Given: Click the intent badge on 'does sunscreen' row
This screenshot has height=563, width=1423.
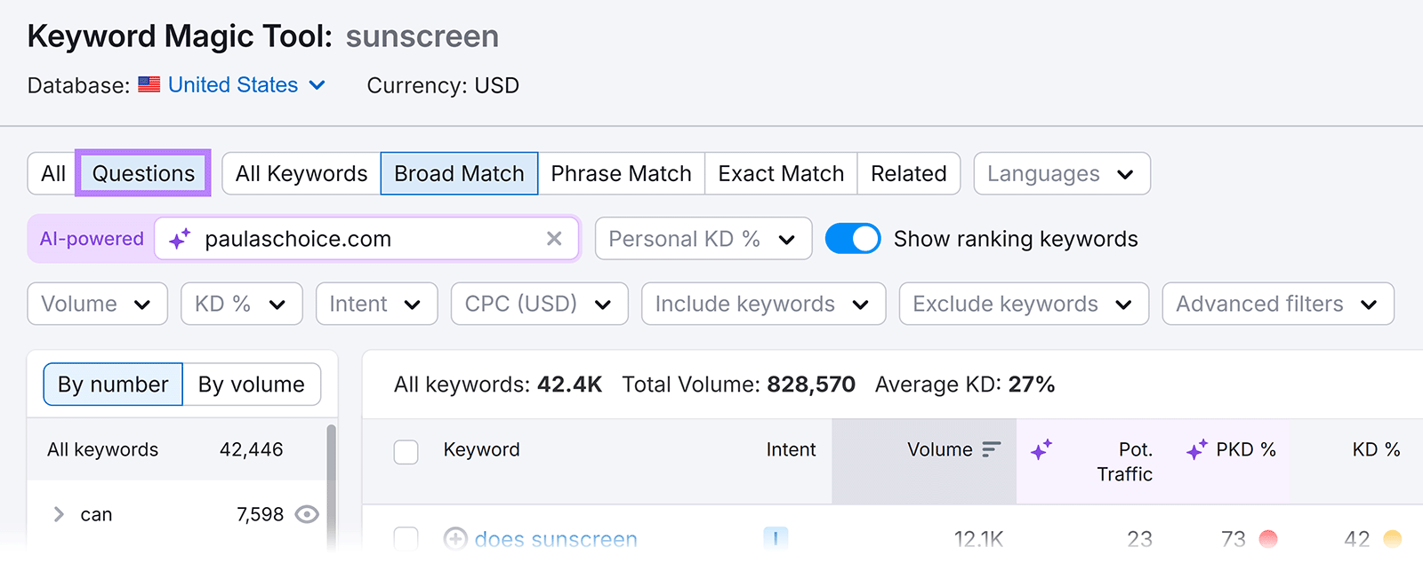Looking at the screenshot, I should 776,537.
